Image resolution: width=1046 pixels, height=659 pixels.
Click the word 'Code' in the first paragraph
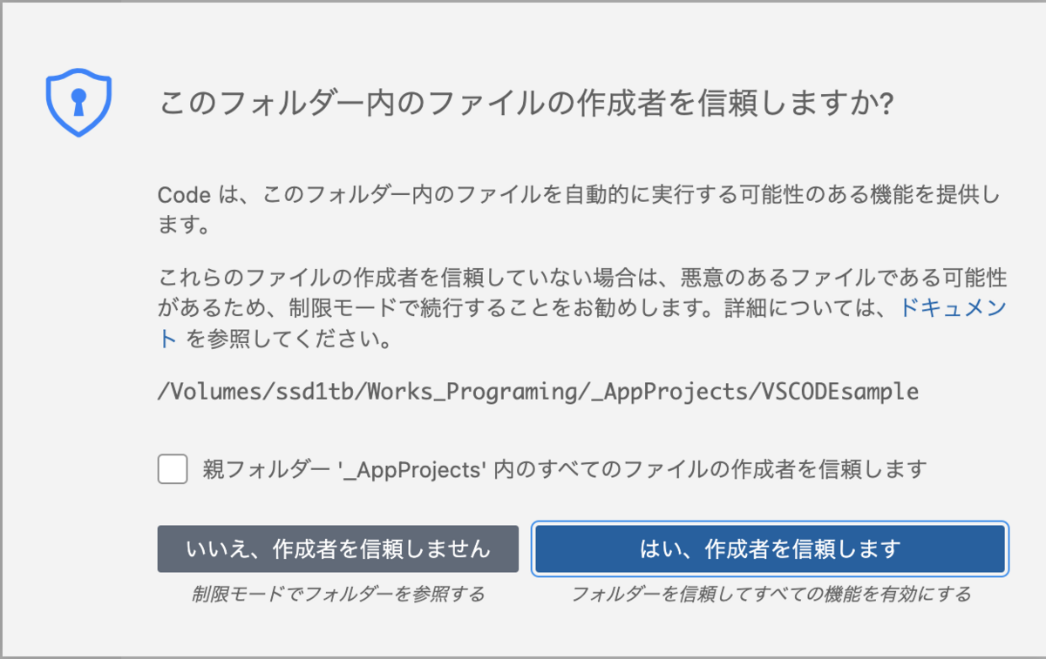184,196
